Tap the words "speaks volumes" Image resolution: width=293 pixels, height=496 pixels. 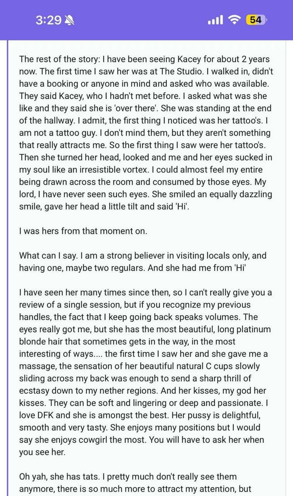(200, 317)
